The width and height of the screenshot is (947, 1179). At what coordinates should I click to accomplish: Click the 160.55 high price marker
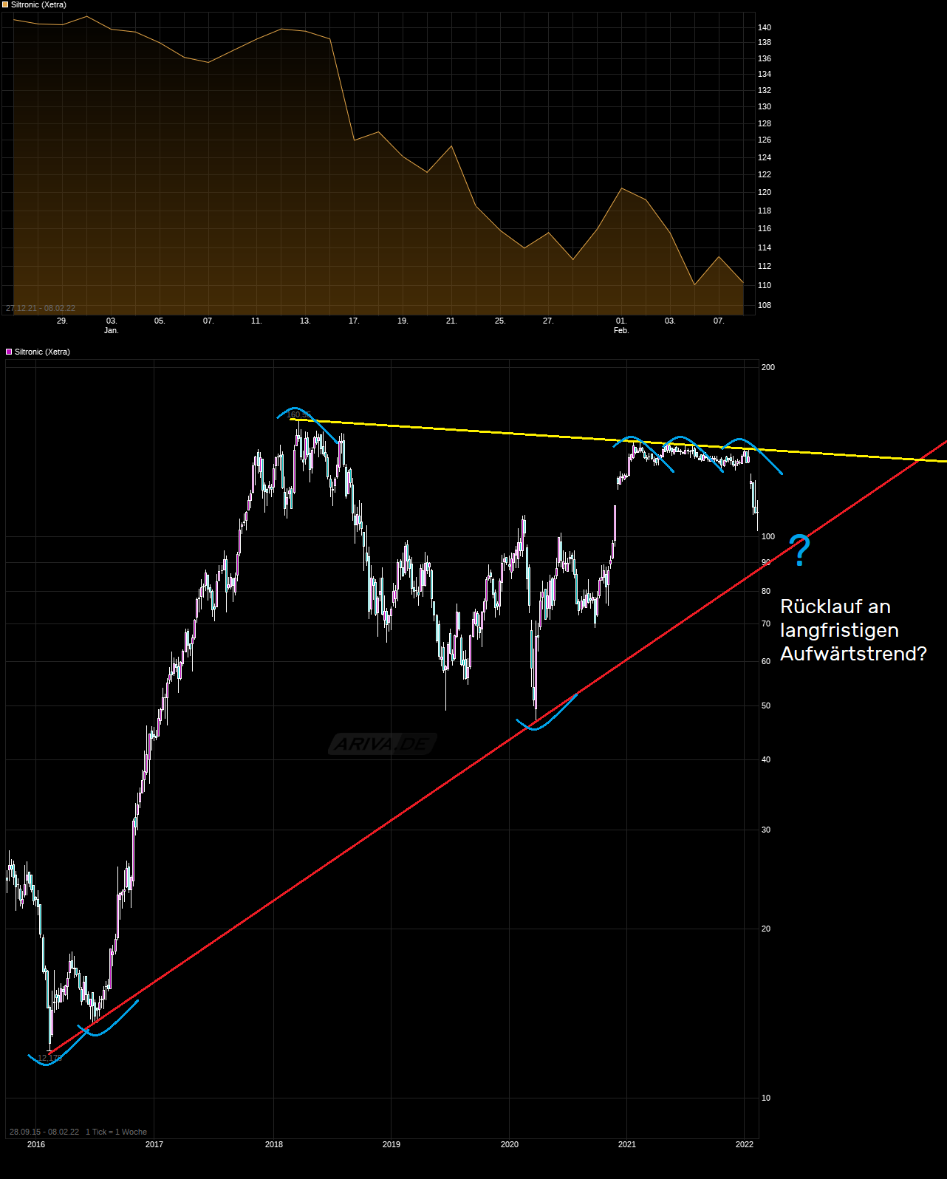(298, 415)
